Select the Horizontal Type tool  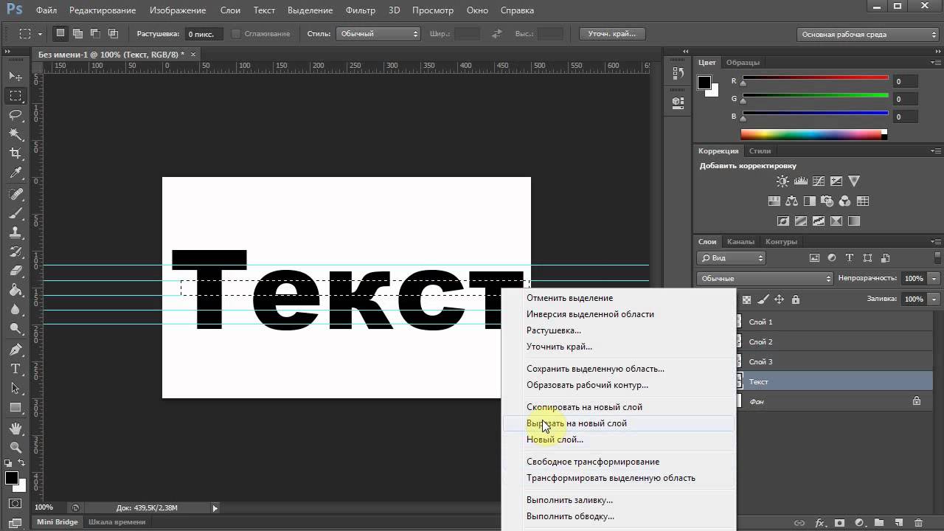(x=15, y=369)
